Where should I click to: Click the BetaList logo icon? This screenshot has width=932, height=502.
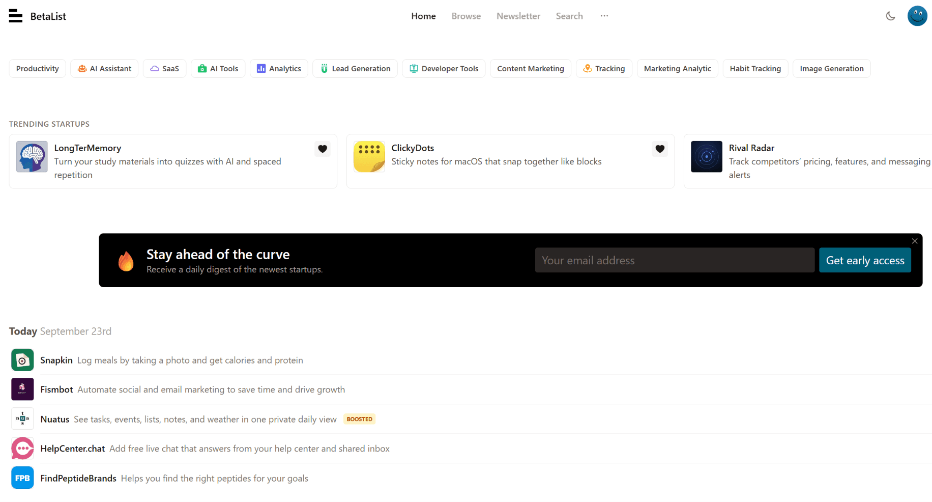[x=16, y=16]
